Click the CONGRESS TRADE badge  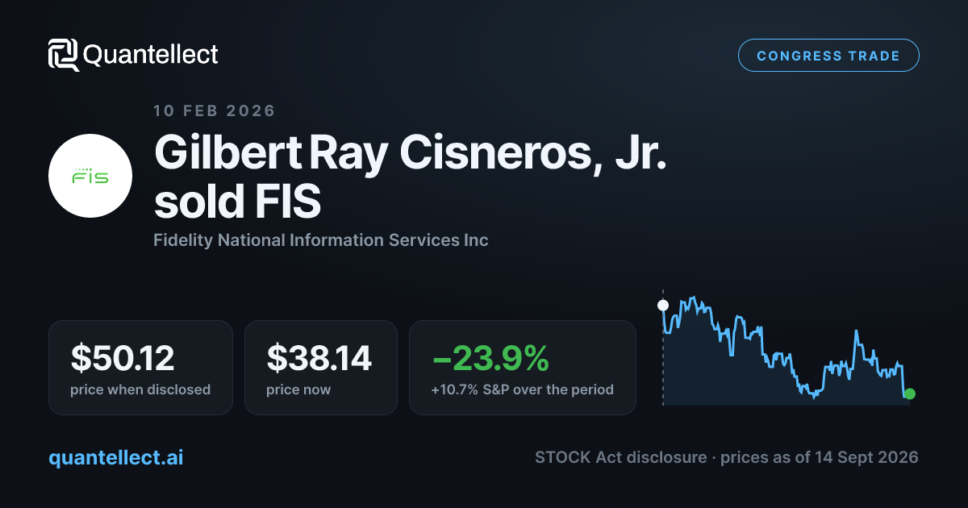[x=828, y=56]
